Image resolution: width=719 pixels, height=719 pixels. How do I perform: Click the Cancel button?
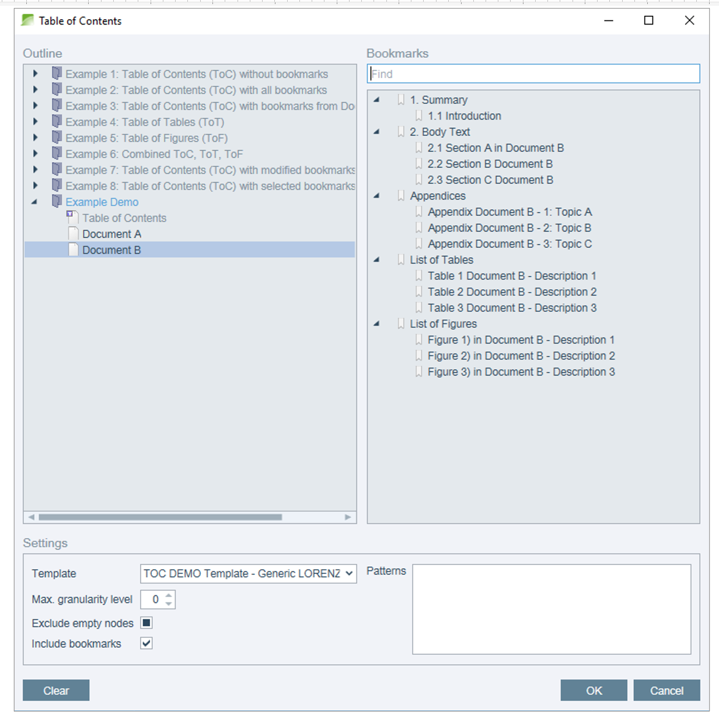coord(666,690)
